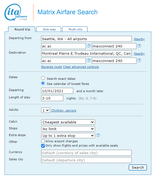The width and height of the screenshot is (154, 180).
Task: Switch to the Multi-city tab
Action: click(75, 29)
